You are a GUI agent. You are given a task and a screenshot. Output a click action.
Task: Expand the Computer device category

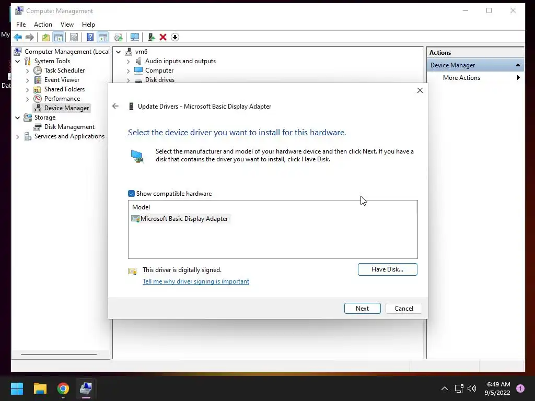[129, 71]
